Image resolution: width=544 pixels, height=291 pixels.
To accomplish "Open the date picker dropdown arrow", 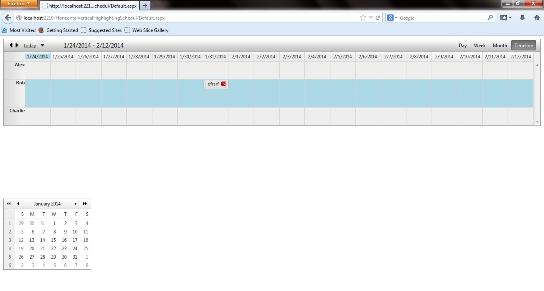I will [42, 46].
